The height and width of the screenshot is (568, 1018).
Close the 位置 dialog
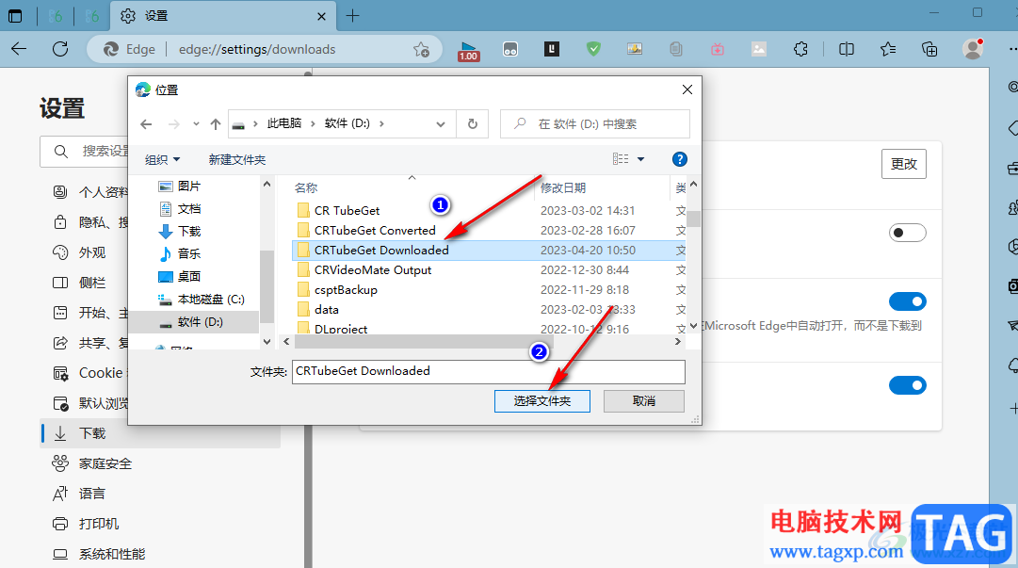point(687,89)
